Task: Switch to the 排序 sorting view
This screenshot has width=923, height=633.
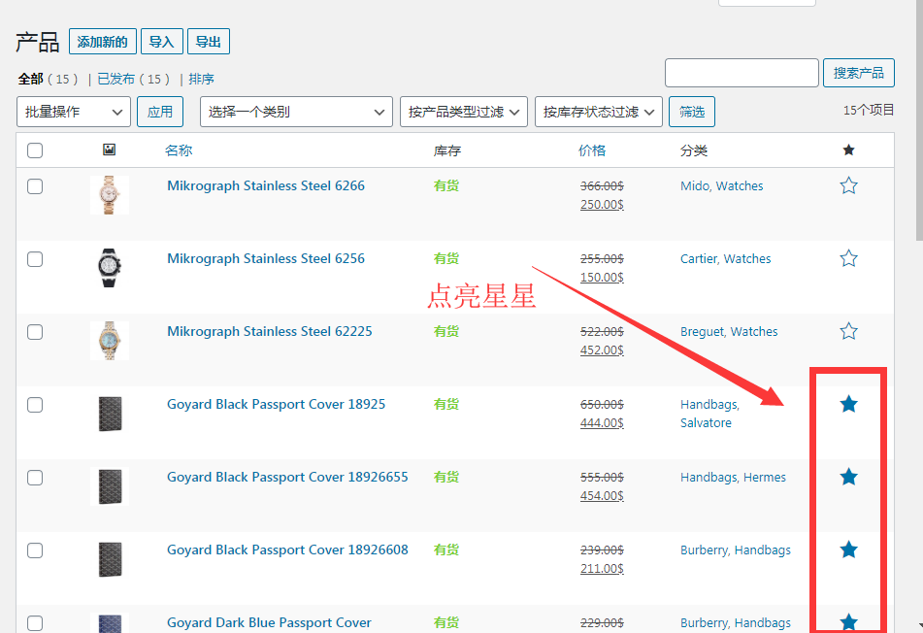Action: click(x=201, y=79)
